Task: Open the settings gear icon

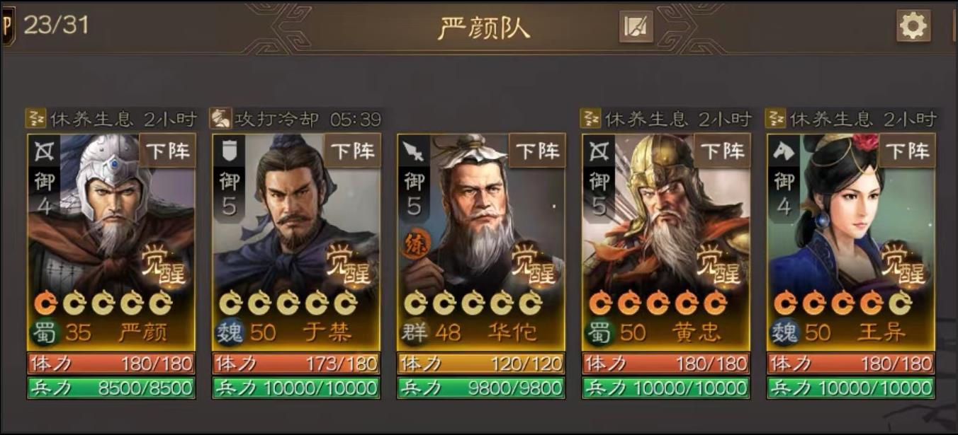Action: tap(913, 26)
